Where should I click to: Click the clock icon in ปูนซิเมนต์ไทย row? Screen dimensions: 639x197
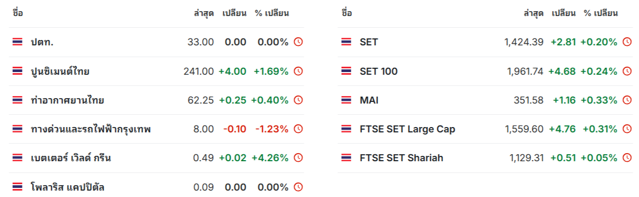(x=298, y=71)
